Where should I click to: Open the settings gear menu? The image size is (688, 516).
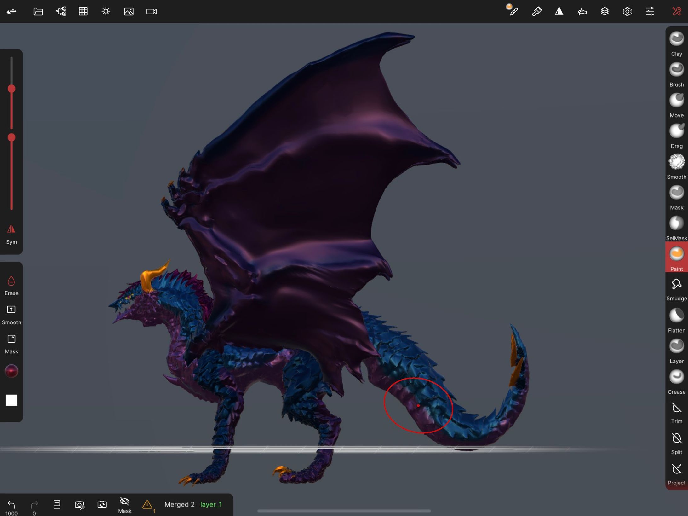[x=627, y=12]
